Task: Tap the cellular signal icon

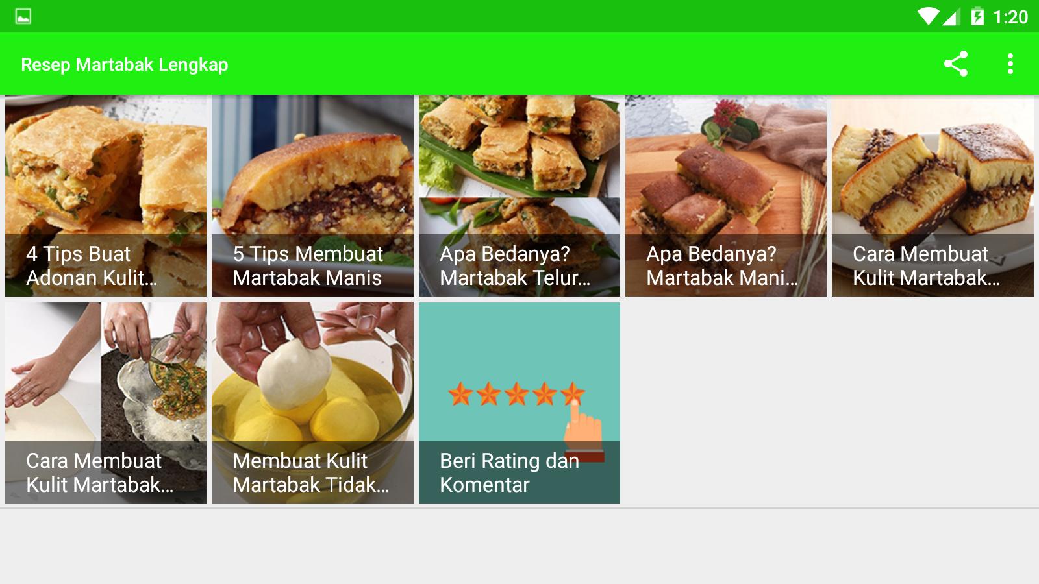Action: pyautogui.click(x=951, y=17)
